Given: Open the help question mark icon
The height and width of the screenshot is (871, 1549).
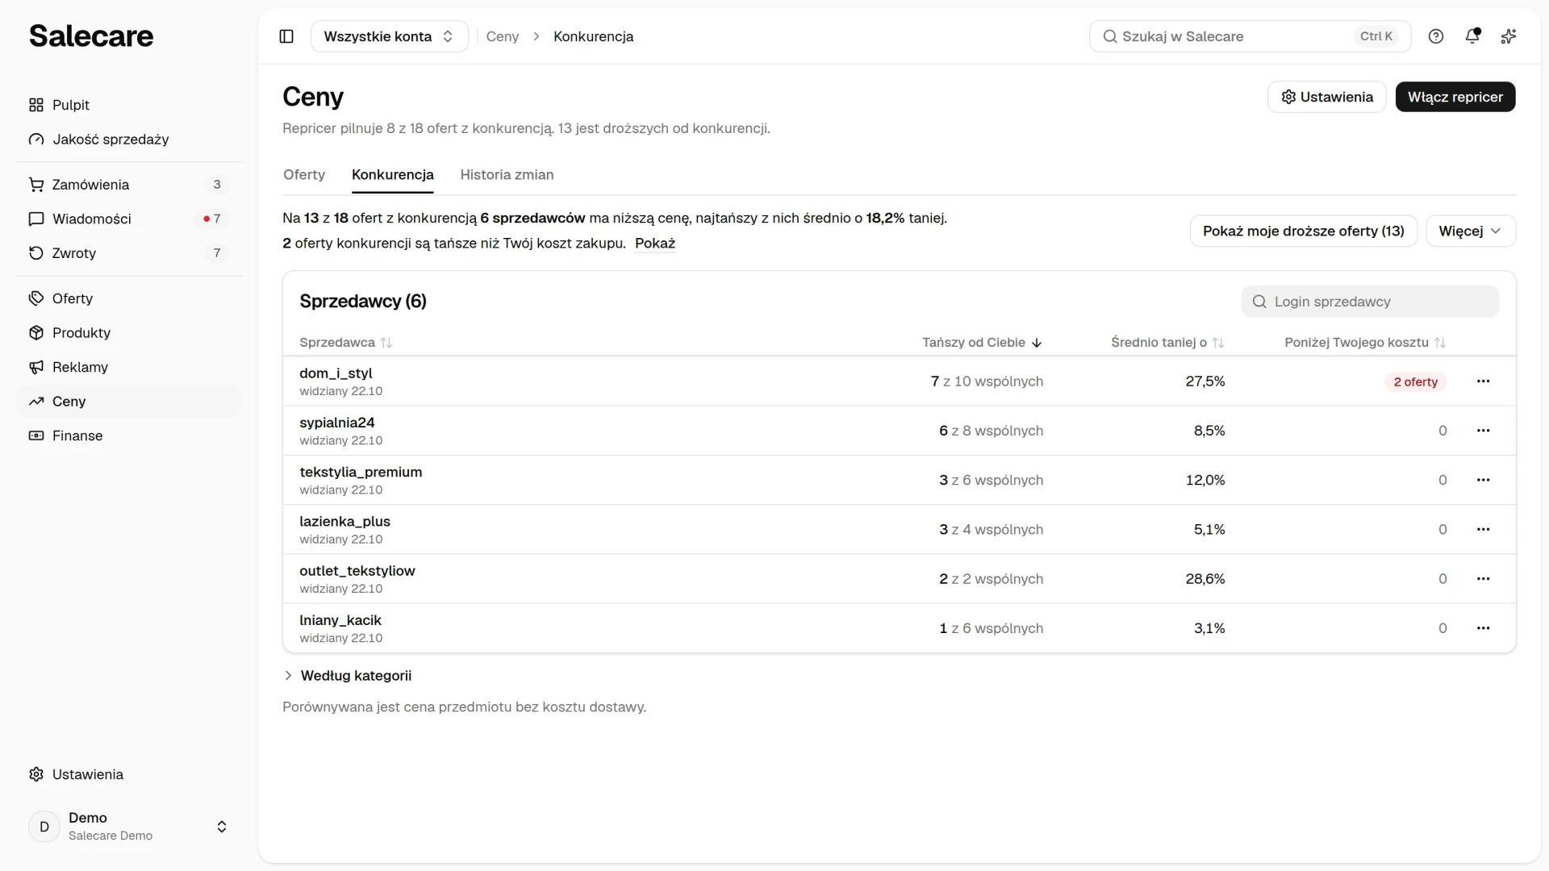Looking at the screenshot, I should click(1436, 36).
